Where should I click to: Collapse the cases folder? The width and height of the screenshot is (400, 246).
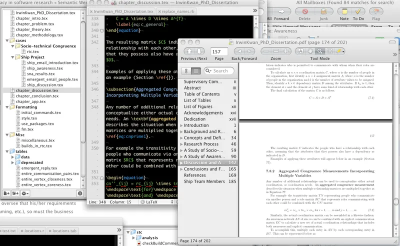[7, 40]
